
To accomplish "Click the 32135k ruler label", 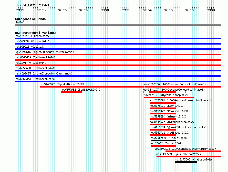I will (126, 10).
